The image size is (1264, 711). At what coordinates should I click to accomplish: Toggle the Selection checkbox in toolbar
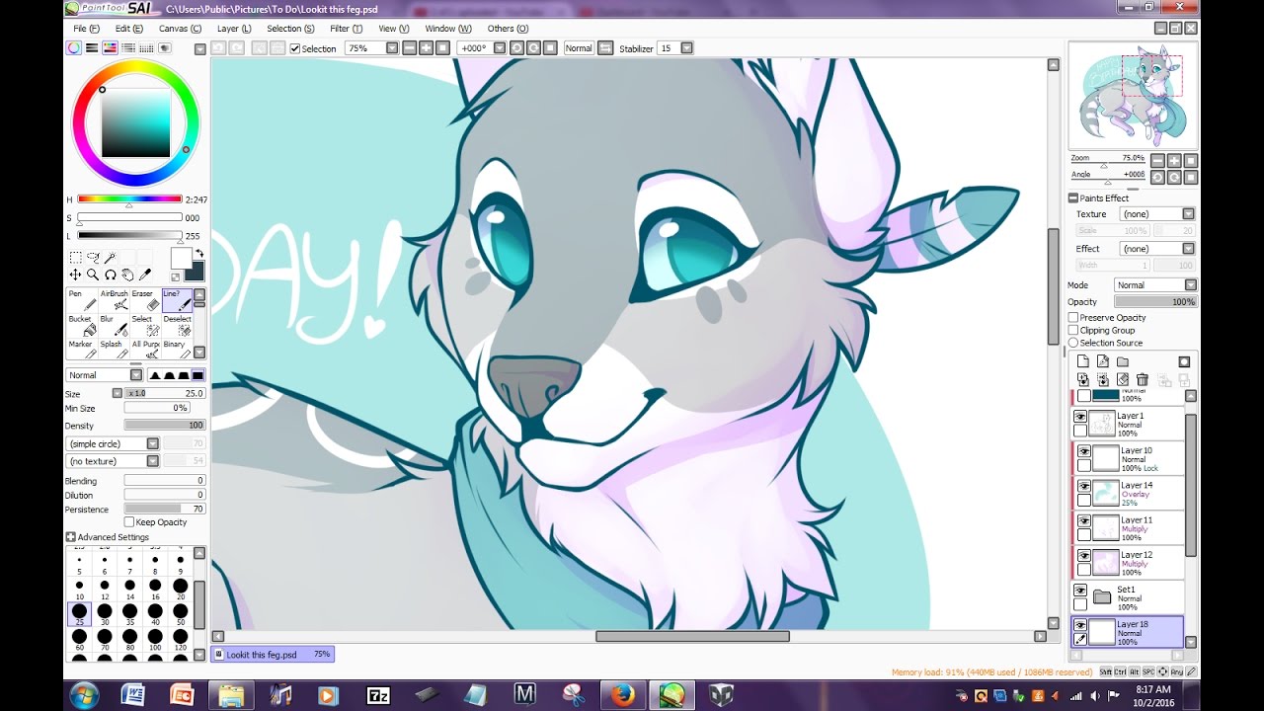pyautogui.click(x=295, y=48)
